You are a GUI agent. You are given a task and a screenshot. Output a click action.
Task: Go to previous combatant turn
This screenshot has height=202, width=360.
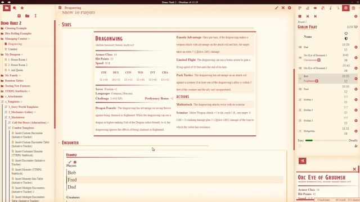(x=308, y=16)
